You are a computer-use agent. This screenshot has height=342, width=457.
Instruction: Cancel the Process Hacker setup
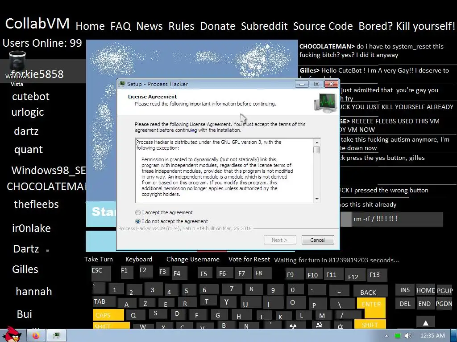pos(318,240)
